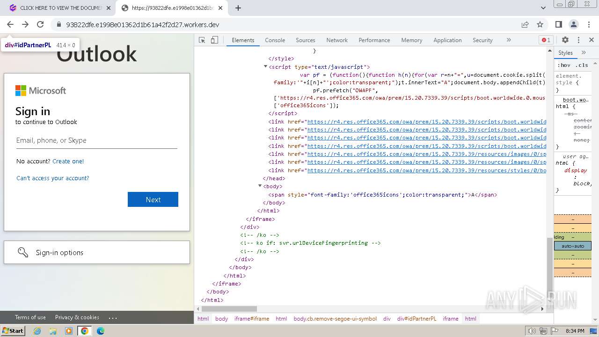Open DevTools customize three-dot menu
This screenshot has width=599, height=337.
click(578, 40)
